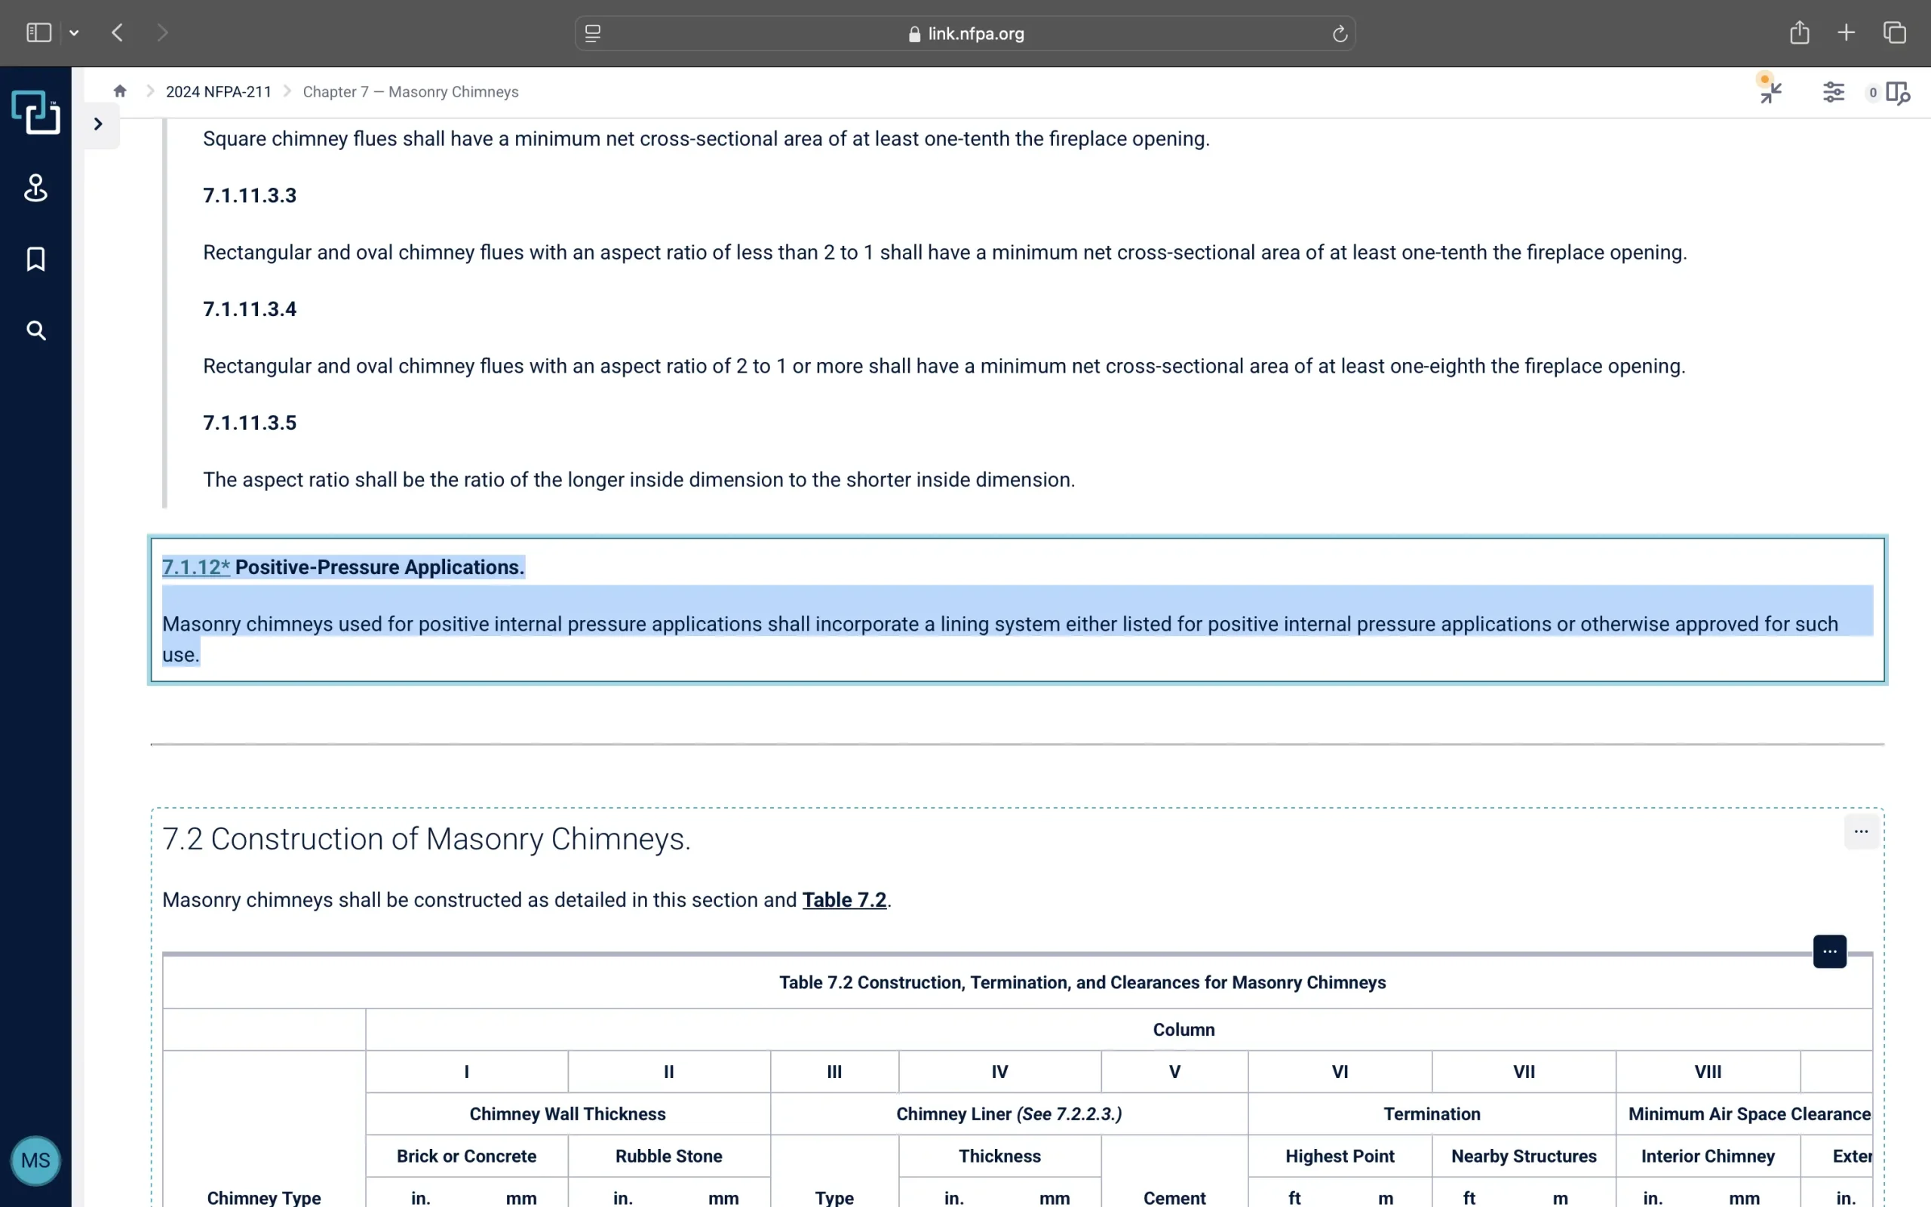Open Chapter 7 — Masonry Chimneys breadcrumb
This screenshot has width=1931, height=1207.
coord(411,92)
